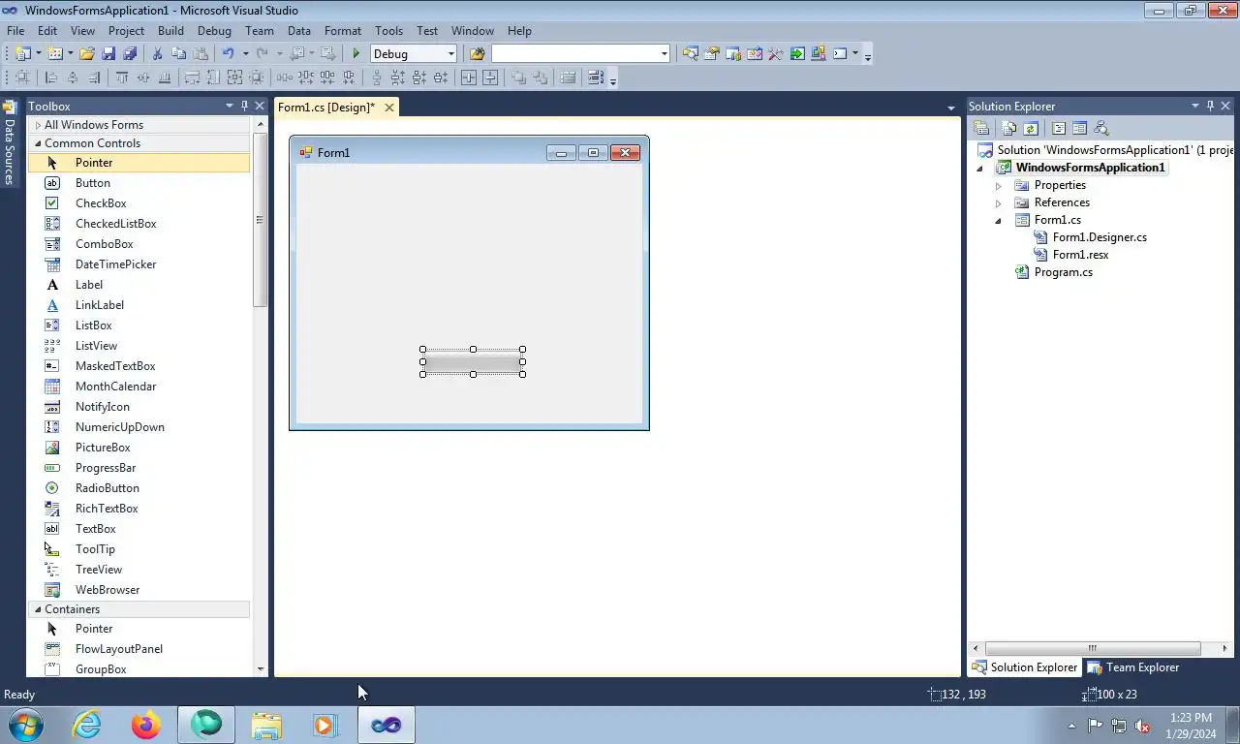Open the Undo history dropdown arrow
This screenshot has width=1240, height=744.
coord(245,54)
